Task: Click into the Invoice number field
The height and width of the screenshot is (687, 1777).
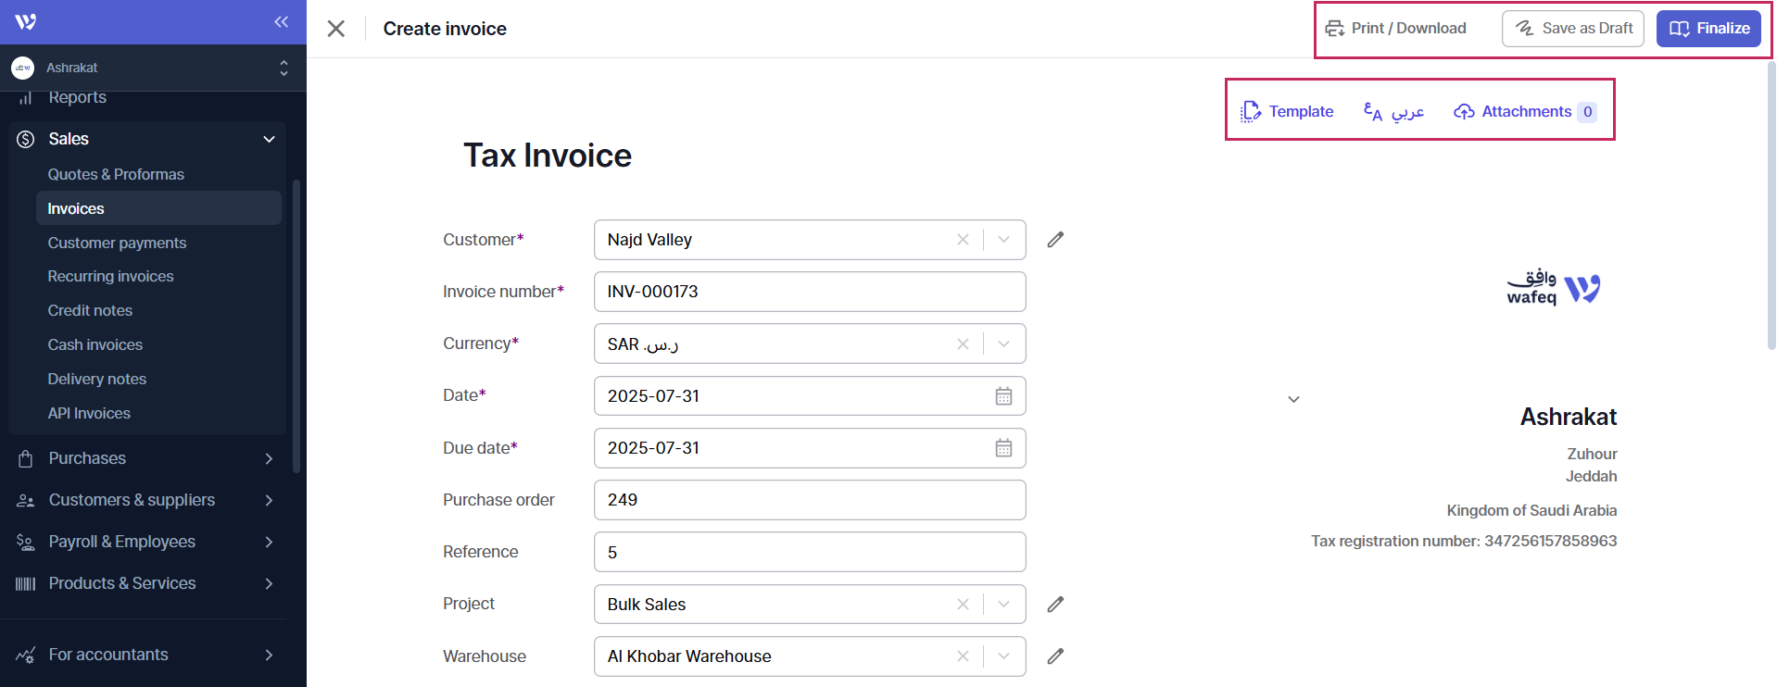Action: click(809, 292)
